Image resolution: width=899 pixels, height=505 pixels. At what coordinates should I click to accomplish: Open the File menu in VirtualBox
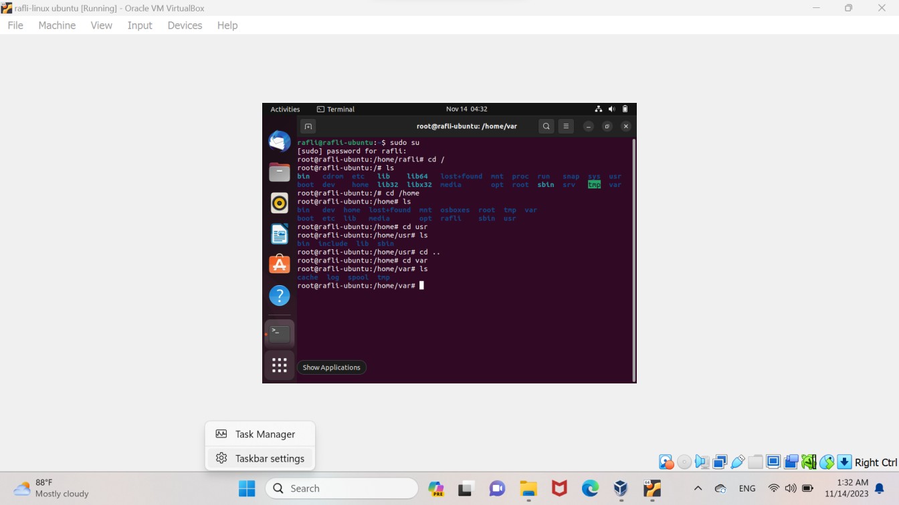pos(15,25)
